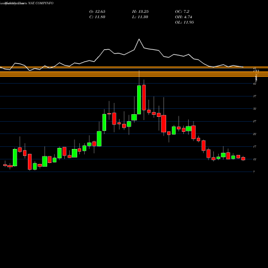Select the last red candlestick on the right
The height and width of the screenshot is (268, 268).
tap(243, 159)
